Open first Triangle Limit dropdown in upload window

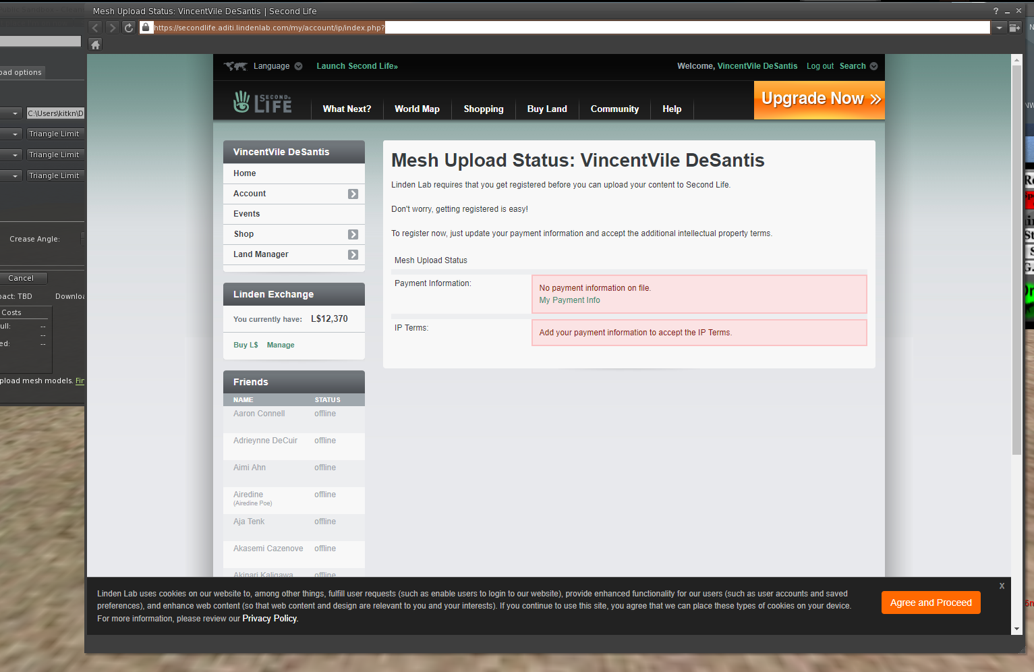(55, 134)
